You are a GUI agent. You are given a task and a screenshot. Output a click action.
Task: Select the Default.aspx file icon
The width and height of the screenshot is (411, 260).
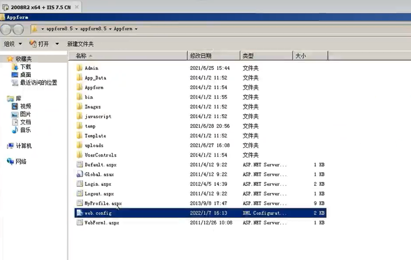(x=79, y=165)
